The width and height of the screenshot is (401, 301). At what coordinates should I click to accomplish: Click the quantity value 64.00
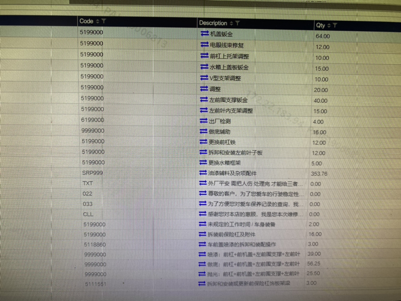click(323, 37)
